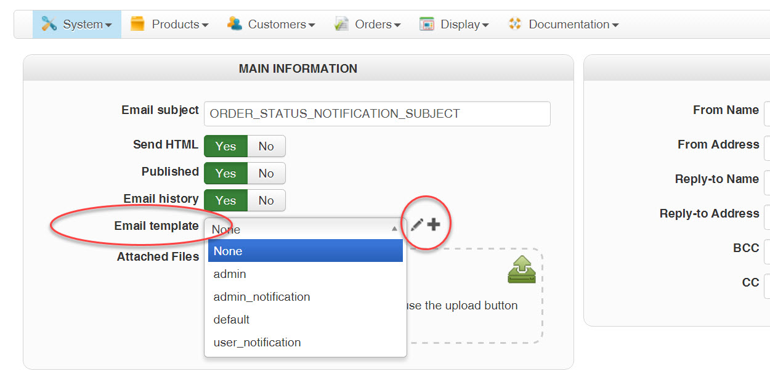Click the Products box icon
This screenshot has height=371, width=770.
coord(137,24)
